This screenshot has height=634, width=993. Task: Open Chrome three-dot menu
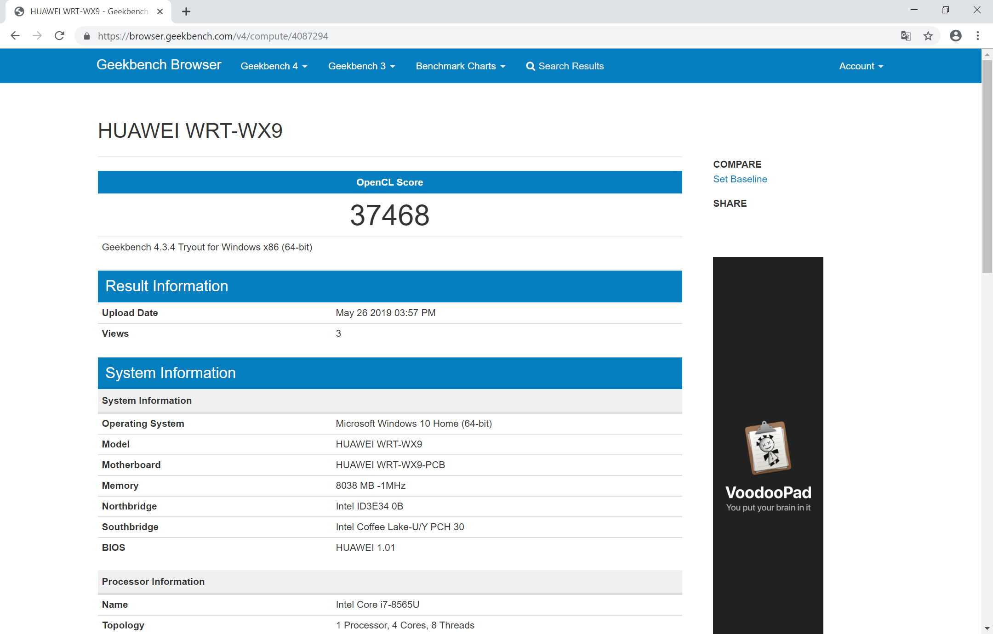(x=978, y=36)
